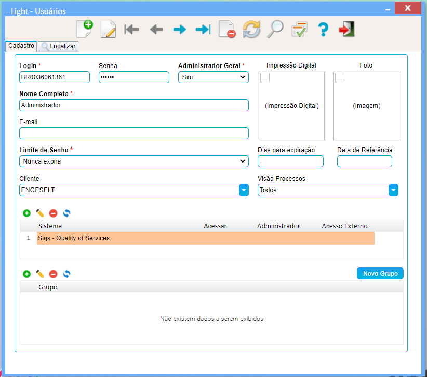Open the Cliente combo box arrow
Image resolution: width=427 pixels, height=377 pixels.
coord(244,190)
